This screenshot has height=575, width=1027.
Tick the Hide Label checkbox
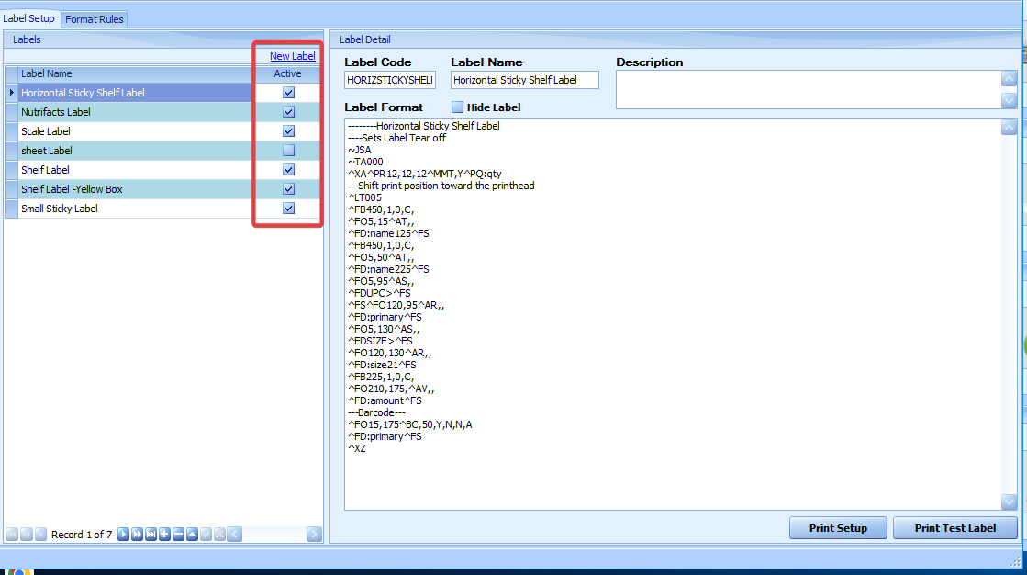point(458,107)
